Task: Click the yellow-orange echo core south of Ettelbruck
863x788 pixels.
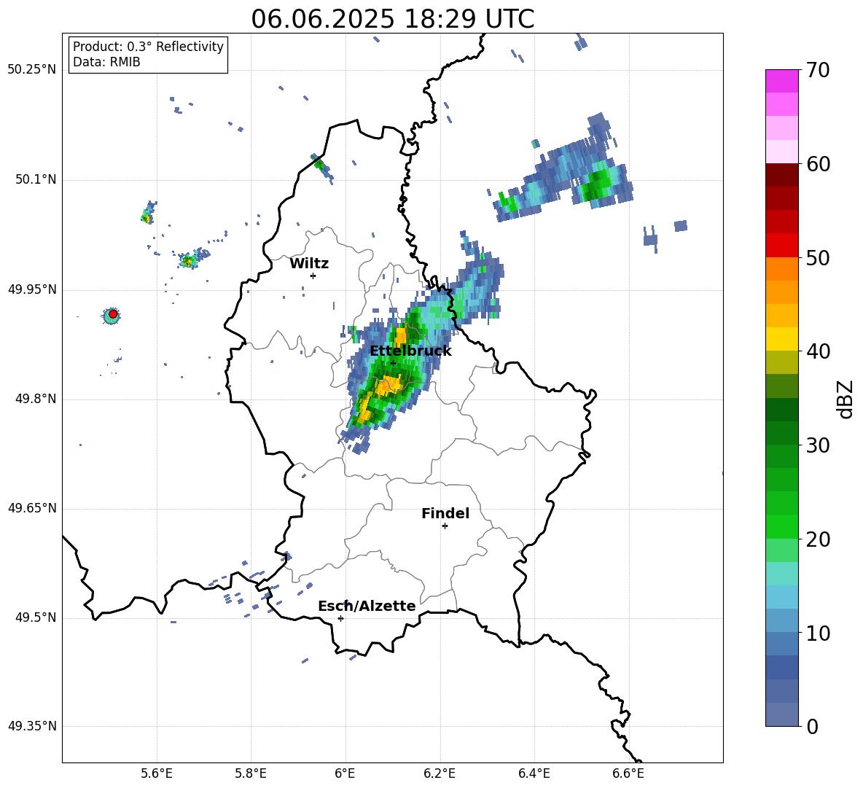Action: 388,385
